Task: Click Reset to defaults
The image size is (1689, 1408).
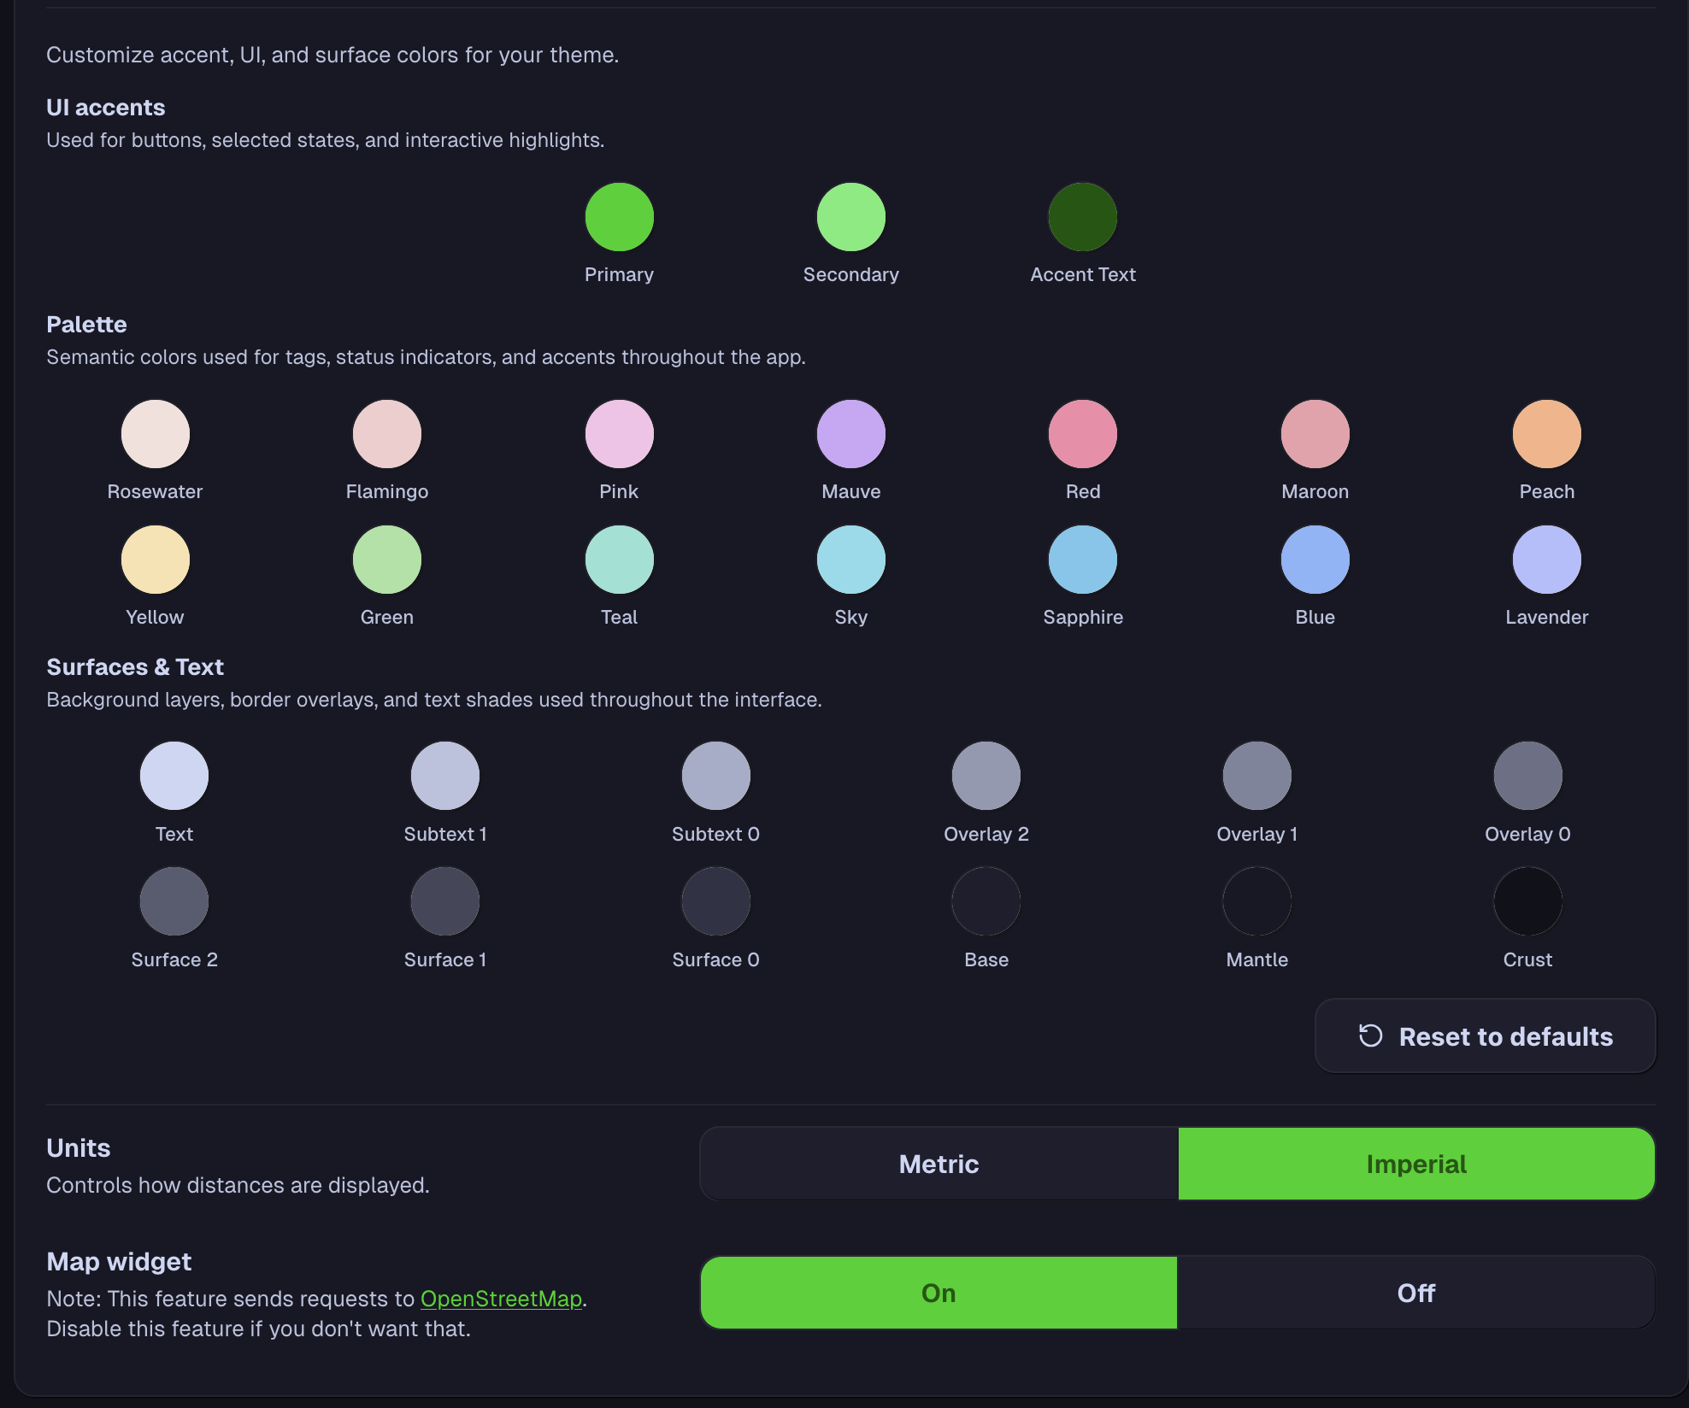Action: point(1485,1035)
